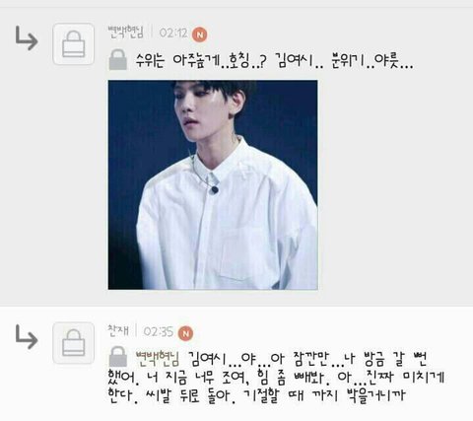The height and width of the screenshot is (421, 473).
Task: Click the last reply line beginning with 한다
Action: 256,395
